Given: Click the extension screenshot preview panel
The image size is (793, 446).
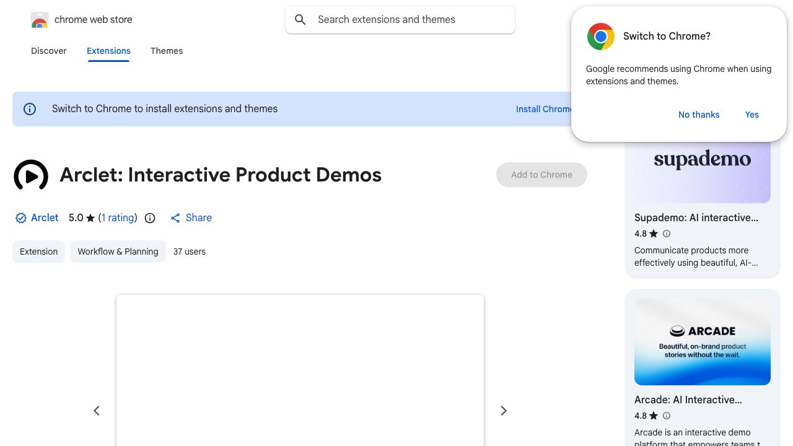Looking at the screenshot, I should [x=300, y=370].
